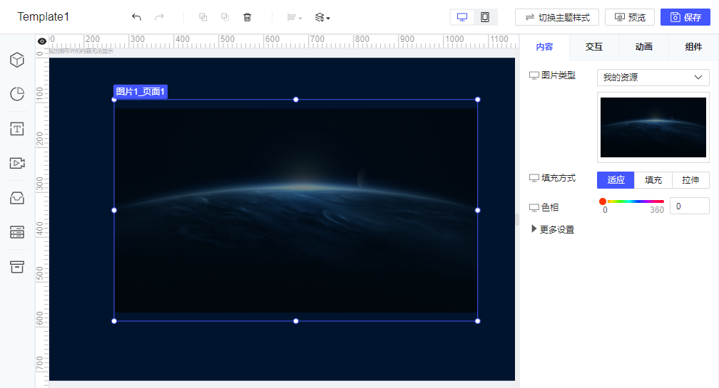Select the text component icon
719x388 pixels.
click(x=17, y=129)
